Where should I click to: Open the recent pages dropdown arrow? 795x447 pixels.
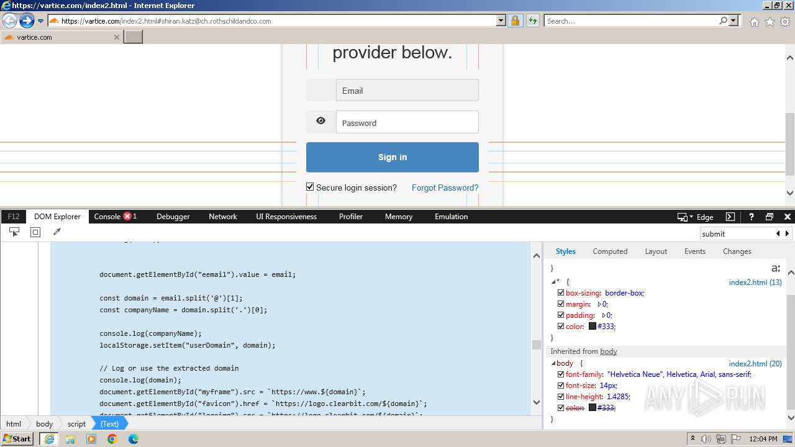[40, 21]
